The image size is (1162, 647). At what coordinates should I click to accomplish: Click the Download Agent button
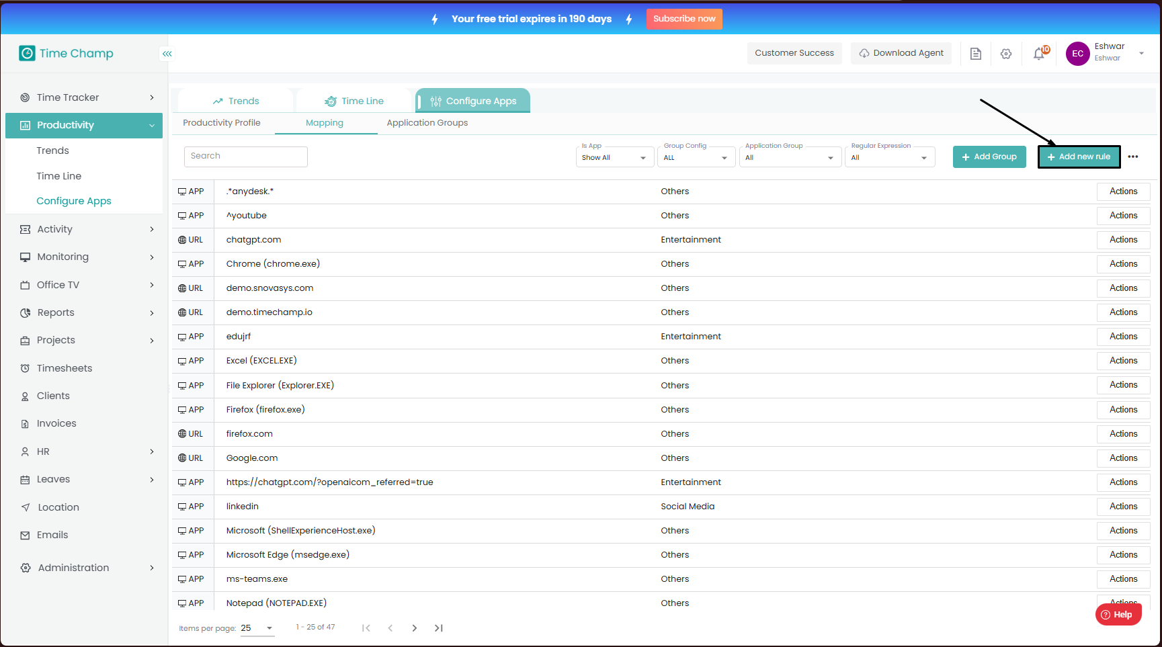click(x=901, y=53)
